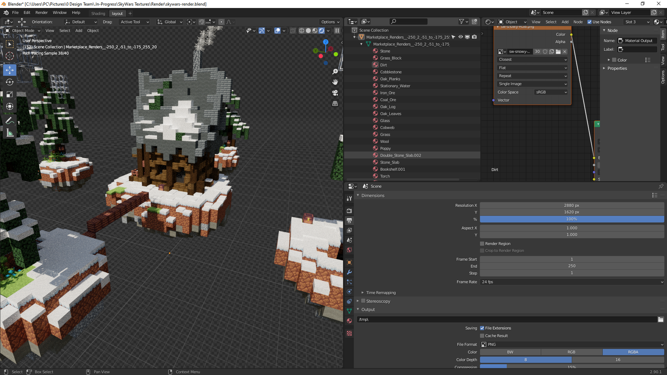The image size is (667, 375).
Task: Open the Active Tool drag dropdown
Action: point(134,22)
